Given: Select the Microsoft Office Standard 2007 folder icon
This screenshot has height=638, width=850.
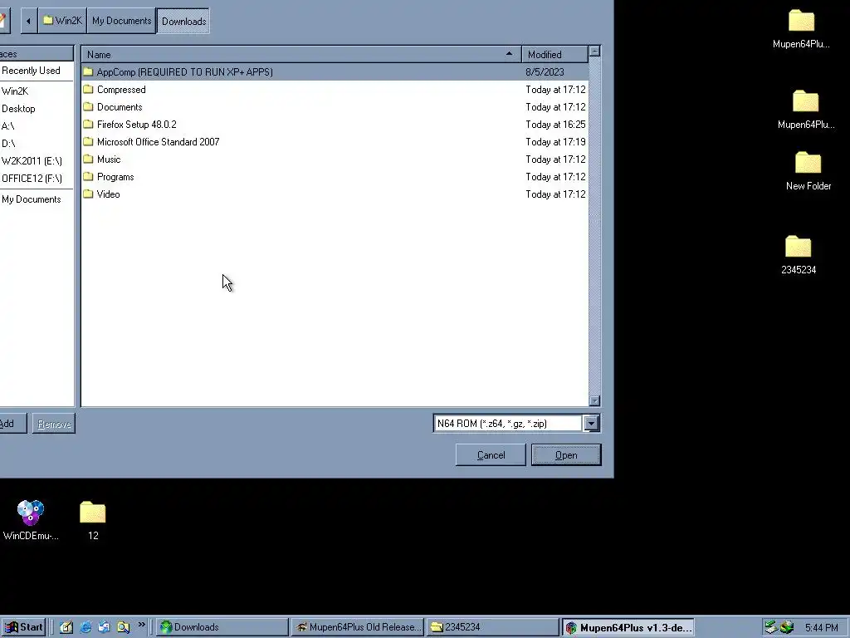Looking at the screenshot, I should (88, 141).
